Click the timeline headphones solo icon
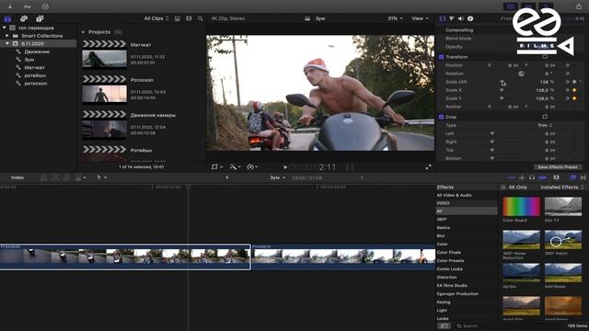Viewport: 589px width, 331px height. tap(532, 177)
